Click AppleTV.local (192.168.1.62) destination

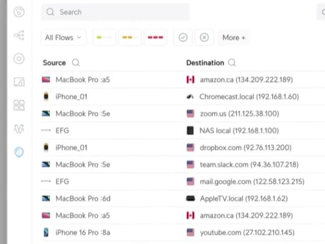(244, 199)
